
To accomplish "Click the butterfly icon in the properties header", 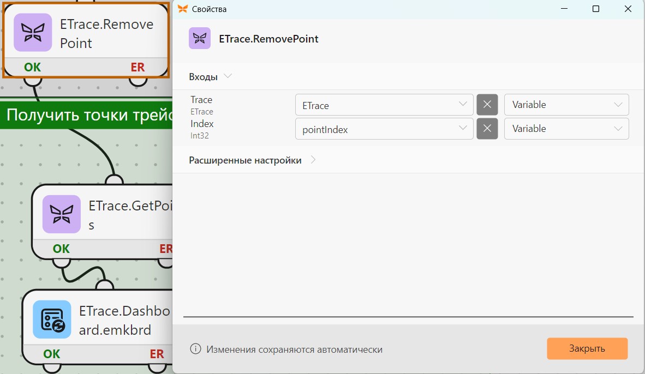I will 200,38.
